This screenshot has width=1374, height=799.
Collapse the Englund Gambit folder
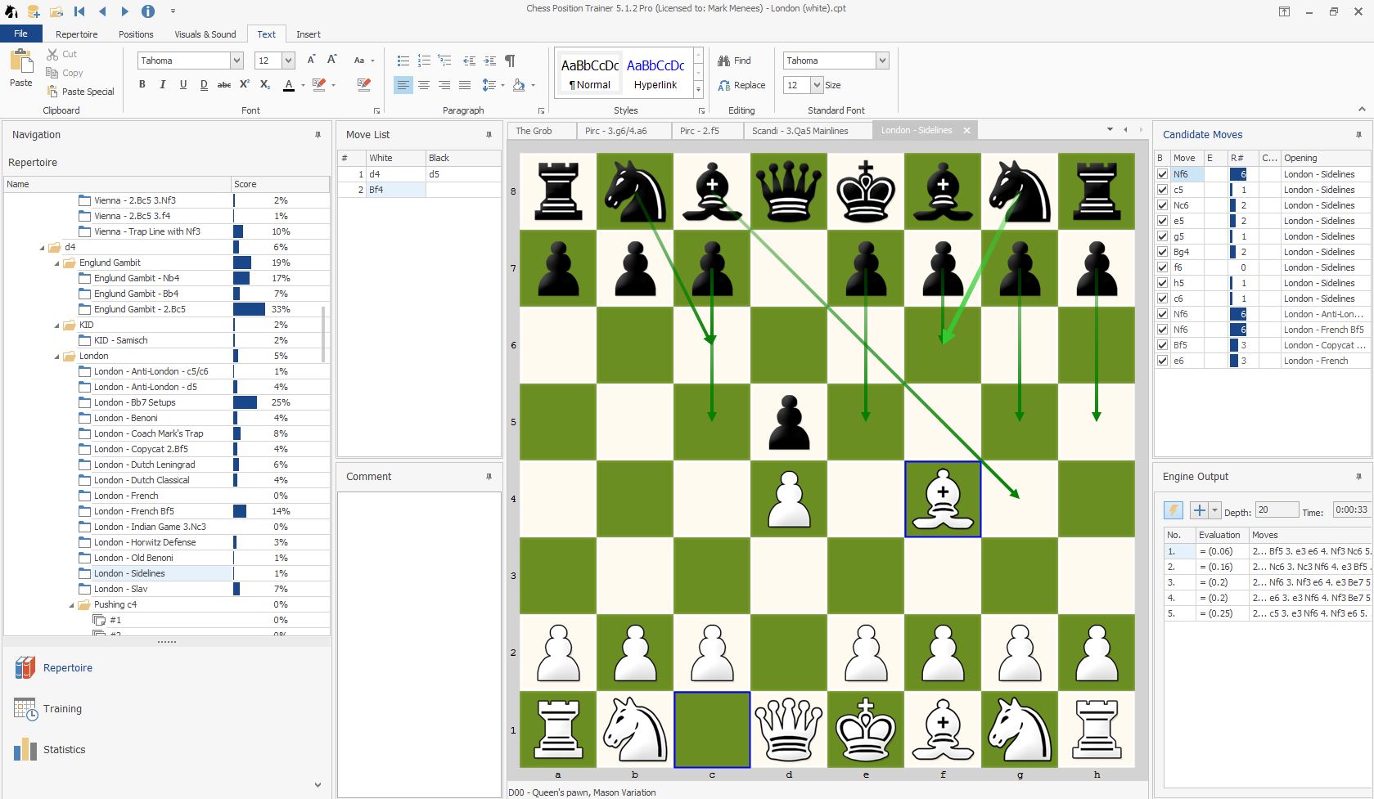tap(58, 263)
